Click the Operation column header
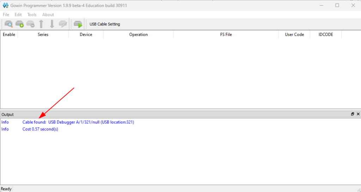 [138, 34]
